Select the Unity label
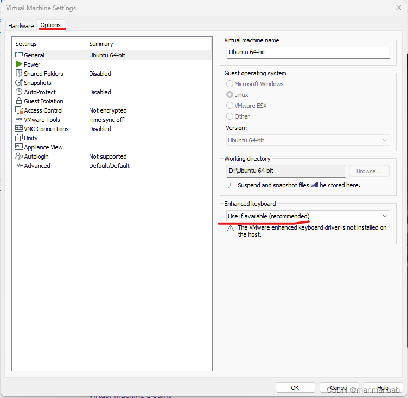 tap(31, 138)
